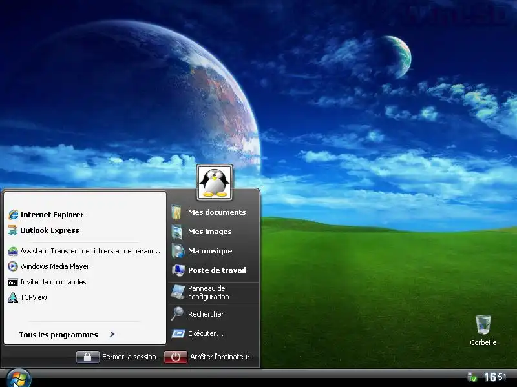Click the Internet Explorer icon

(13, 215)
